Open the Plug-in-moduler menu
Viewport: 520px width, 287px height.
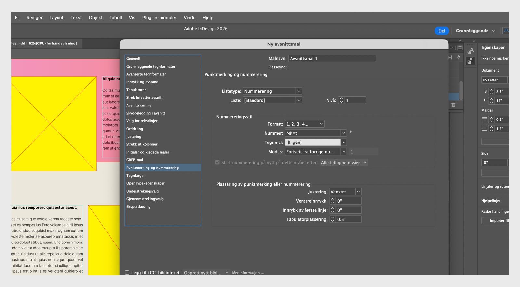coord(159,18)
